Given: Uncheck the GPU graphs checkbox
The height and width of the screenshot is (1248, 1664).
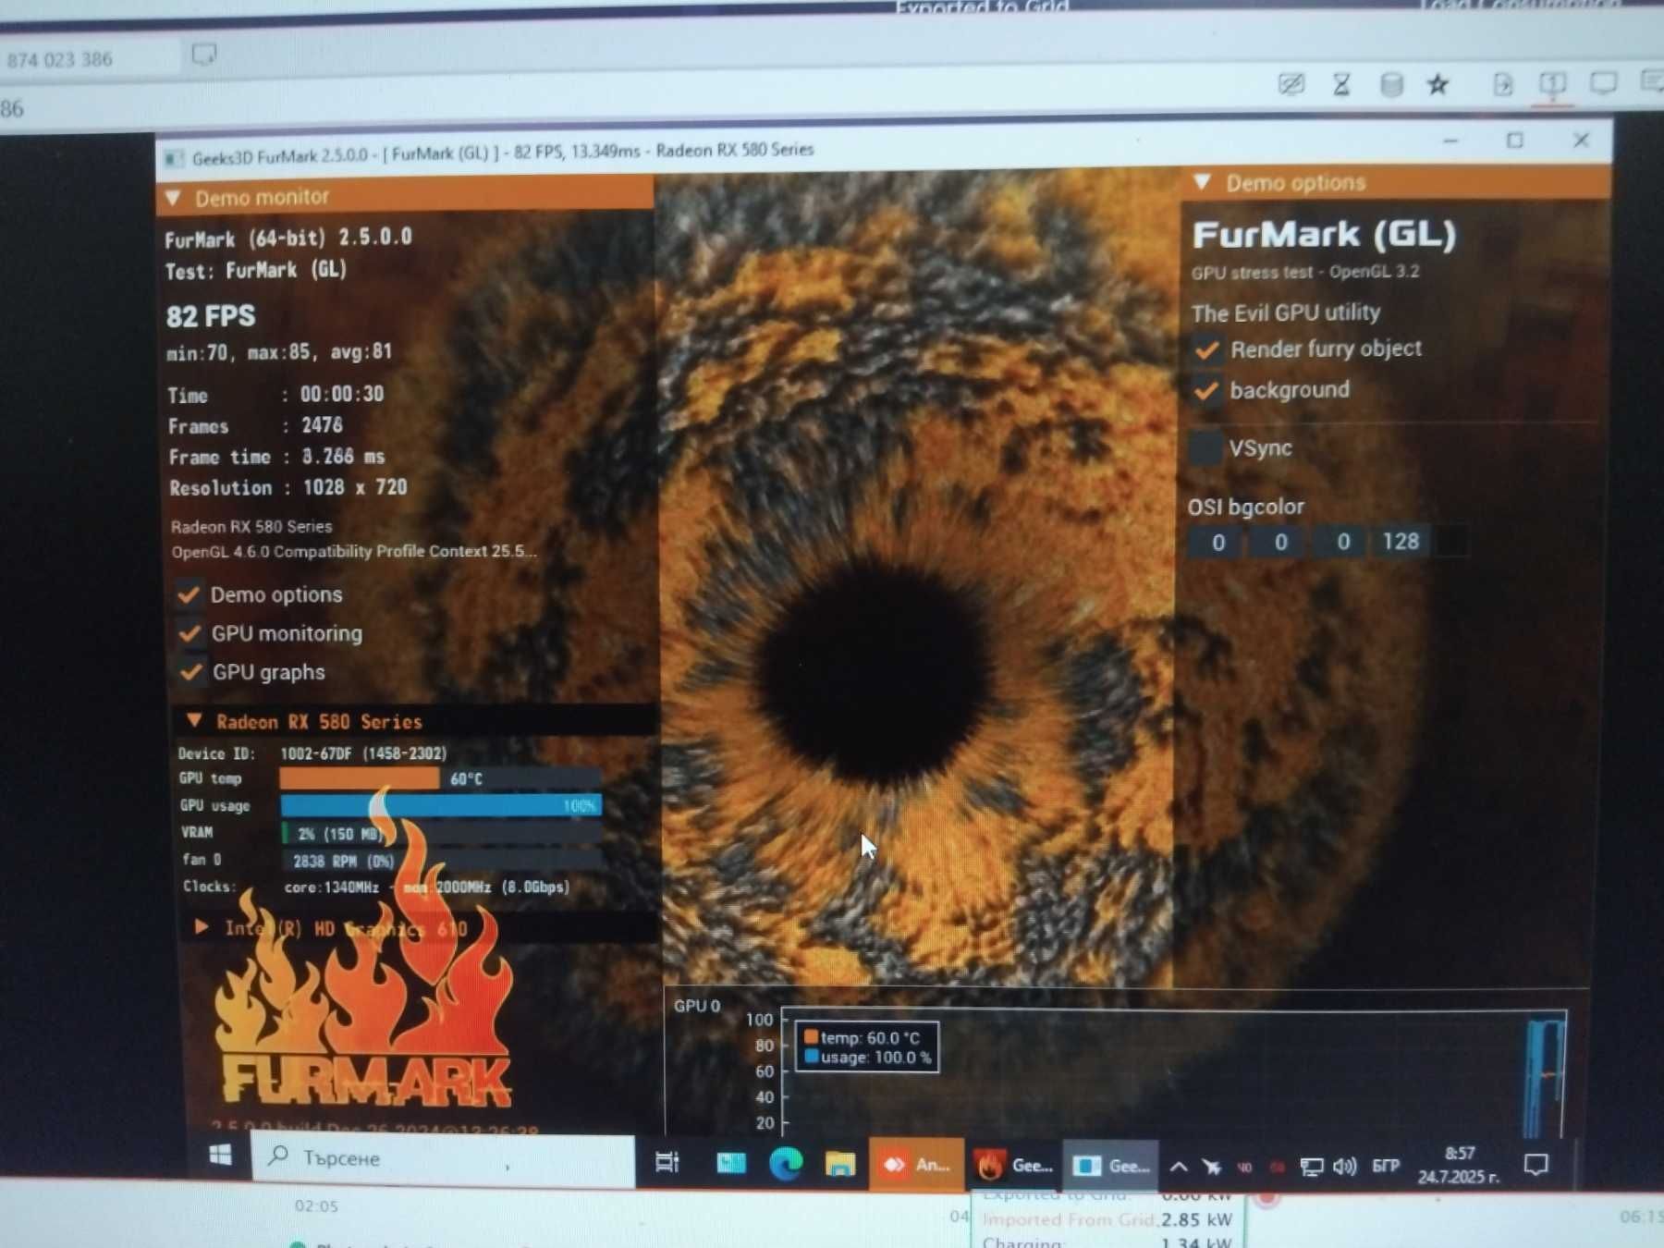Looking at the screenshot, I should [190, 672].
